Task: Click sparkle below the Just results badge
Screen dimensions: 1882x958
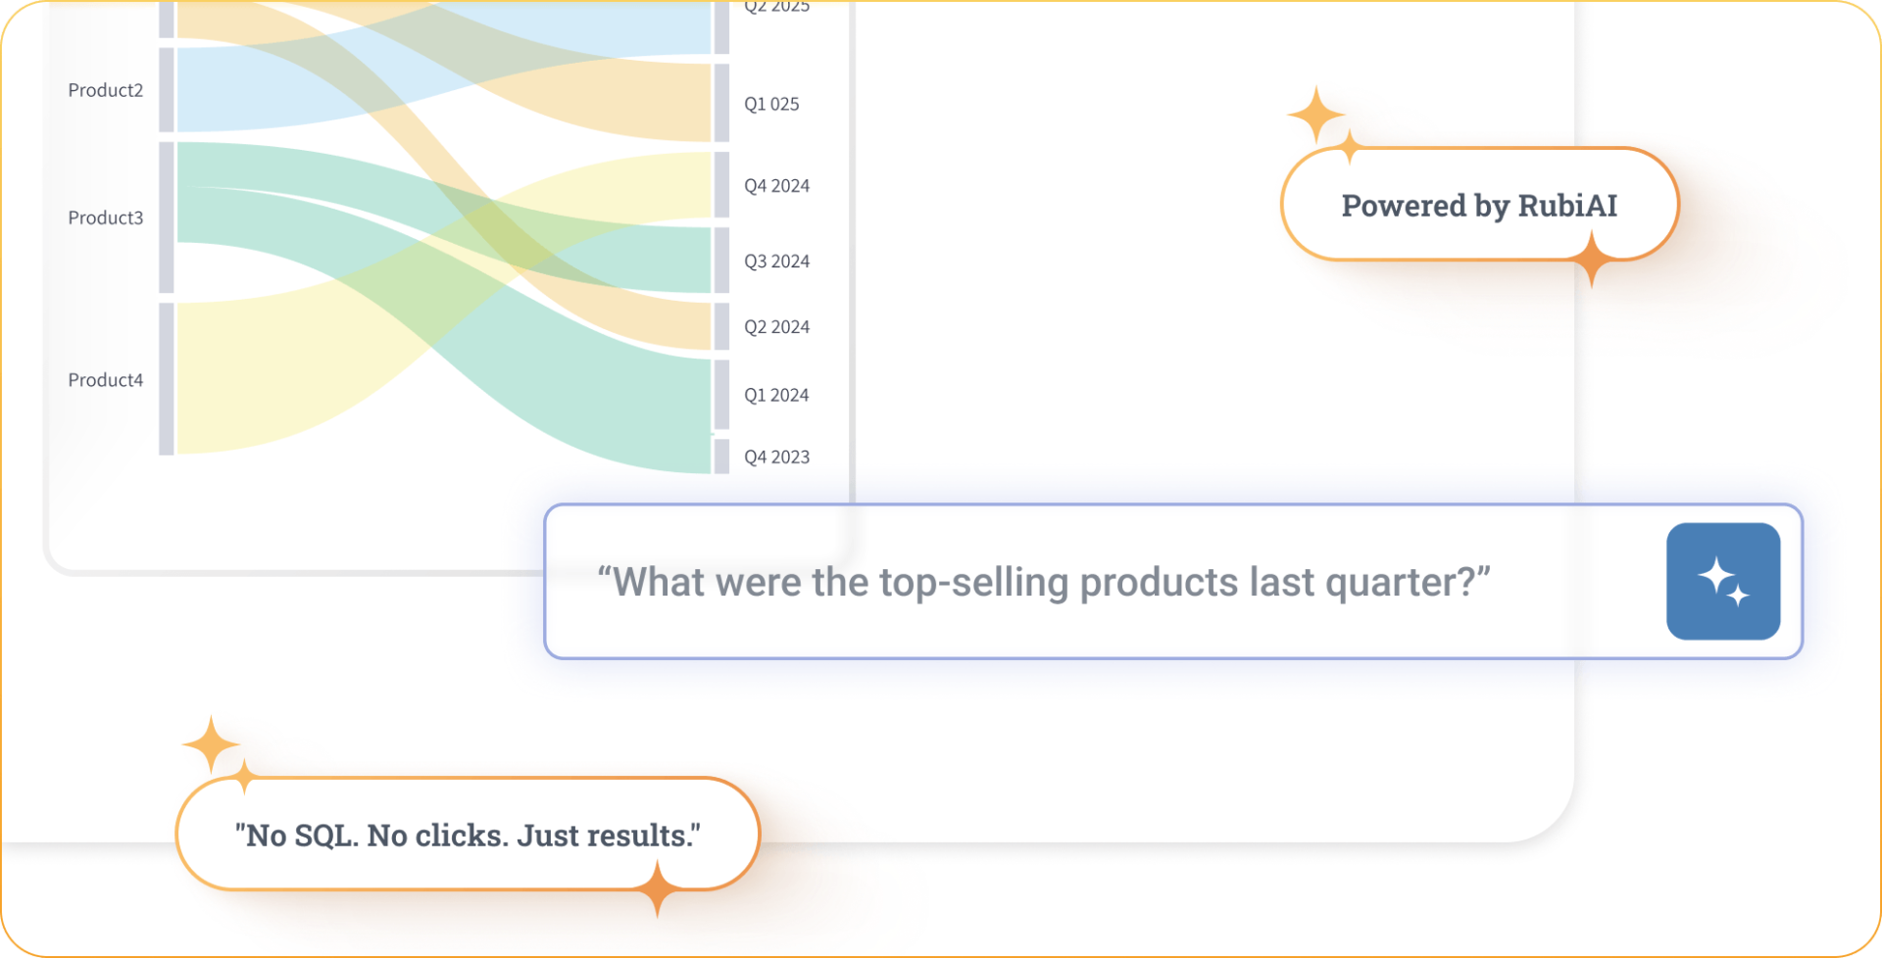Action: [x=658, y=889]
